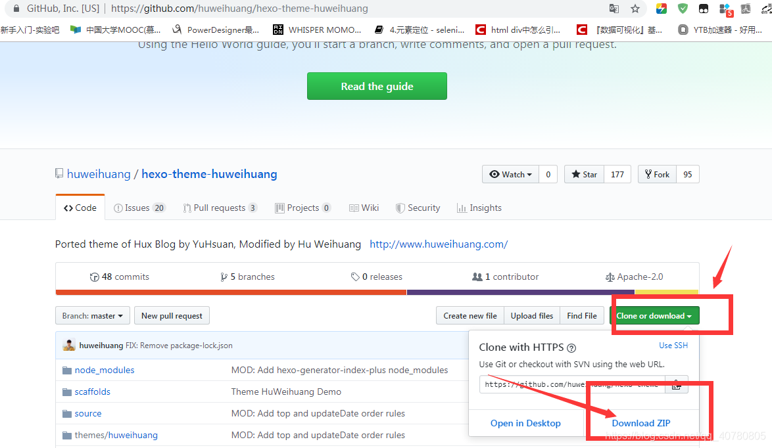
Task: View the 1 contributor page
Action: coord(506,277)
